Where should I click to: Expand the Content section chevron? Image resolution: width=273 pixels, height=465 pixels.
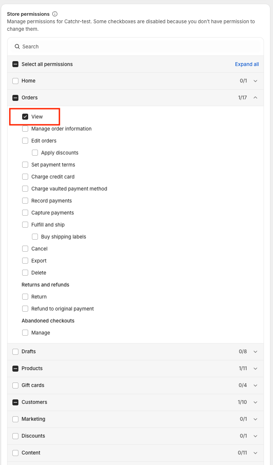pyautogui.click(x=255, y=453)
